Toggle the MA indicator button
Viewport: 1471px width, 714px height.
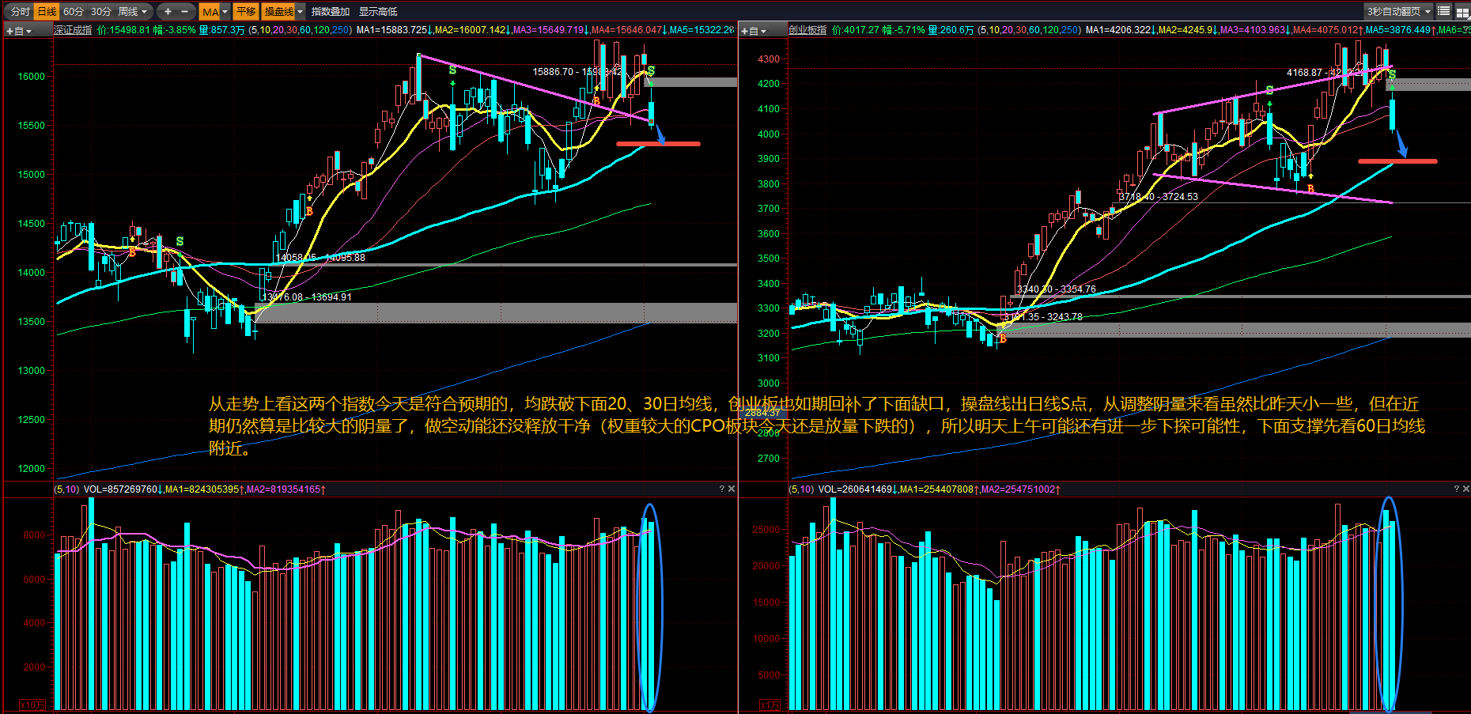[210, 11]
